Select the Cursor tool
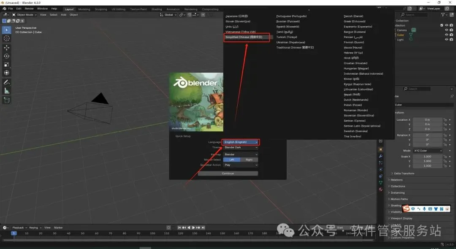This screenshot has height=249, width=456. pos(6,38)
